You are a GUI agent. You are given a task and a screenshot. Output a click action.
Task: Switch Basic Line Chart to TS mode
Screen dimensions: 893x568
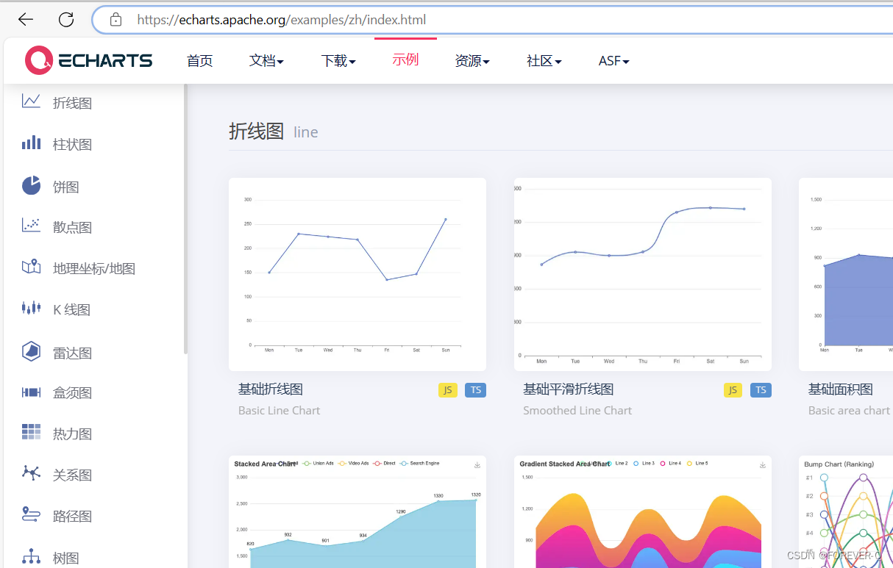(475, 390)
